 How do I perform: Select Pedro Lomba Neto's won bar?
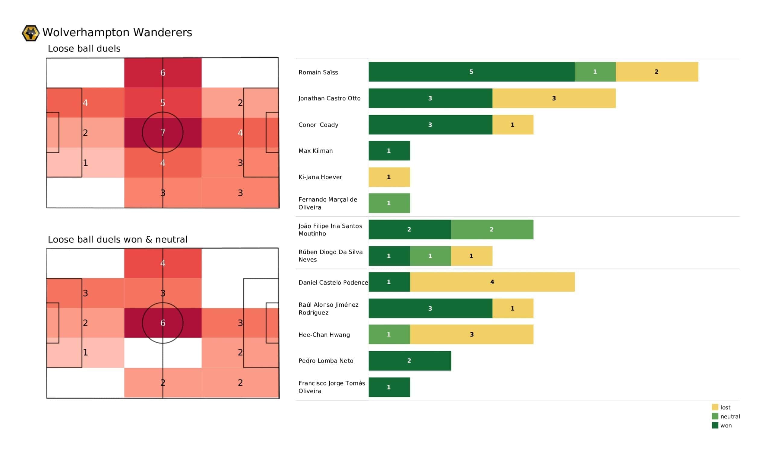(410, 361)
